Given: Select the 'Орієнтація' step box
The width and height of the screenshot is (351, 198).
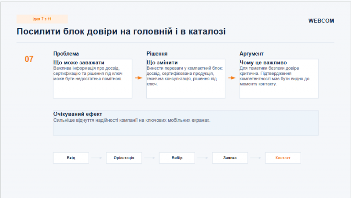Looking at the screenshot, I should [124, 158].
